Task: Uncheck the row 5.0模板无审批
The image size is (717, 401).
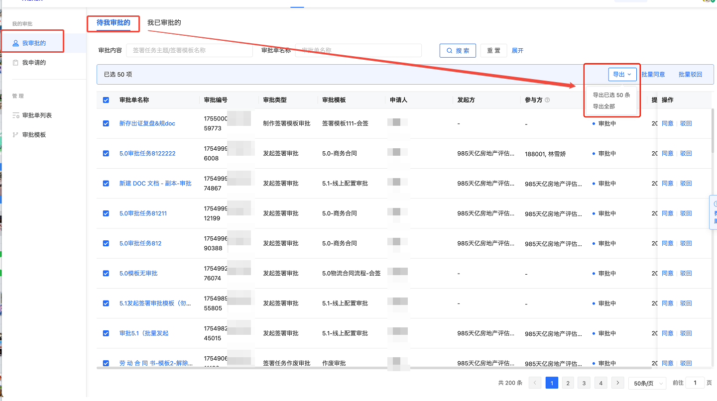Action: coord(106,273)
